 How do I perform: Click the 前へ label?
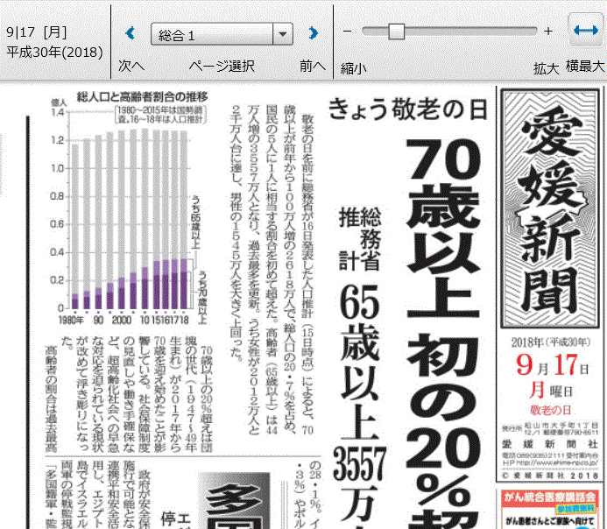313,67
